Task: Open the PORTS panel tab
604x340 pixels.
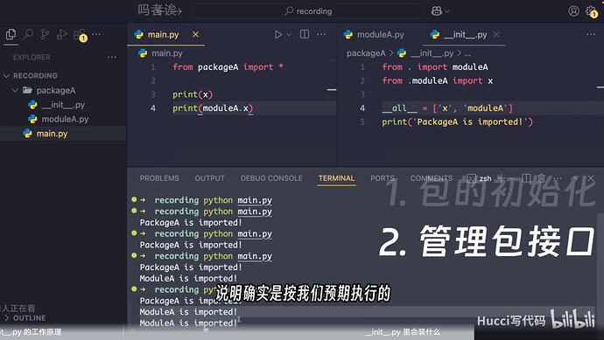Action: pyautogui.click(x=383, y=178)
